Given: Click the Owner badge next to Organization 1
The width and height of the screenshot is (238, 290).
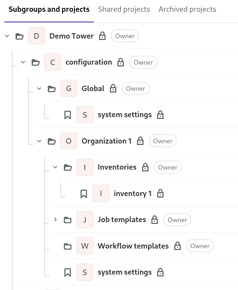Looking at the screenshot, I should pos(163,141).
